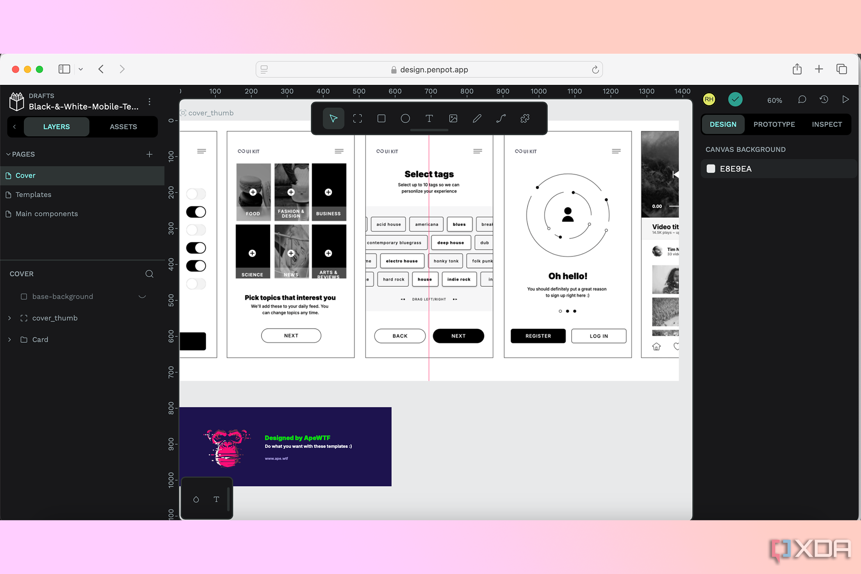
Task: Click the canvas background color swatch E8E9EA
Action: (x=711, y=169)
